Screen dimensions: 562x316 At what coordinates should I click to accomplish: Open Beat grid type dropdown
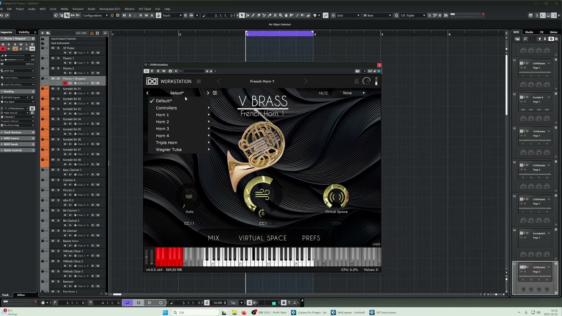pyautogui.click(x=378, y=15)
